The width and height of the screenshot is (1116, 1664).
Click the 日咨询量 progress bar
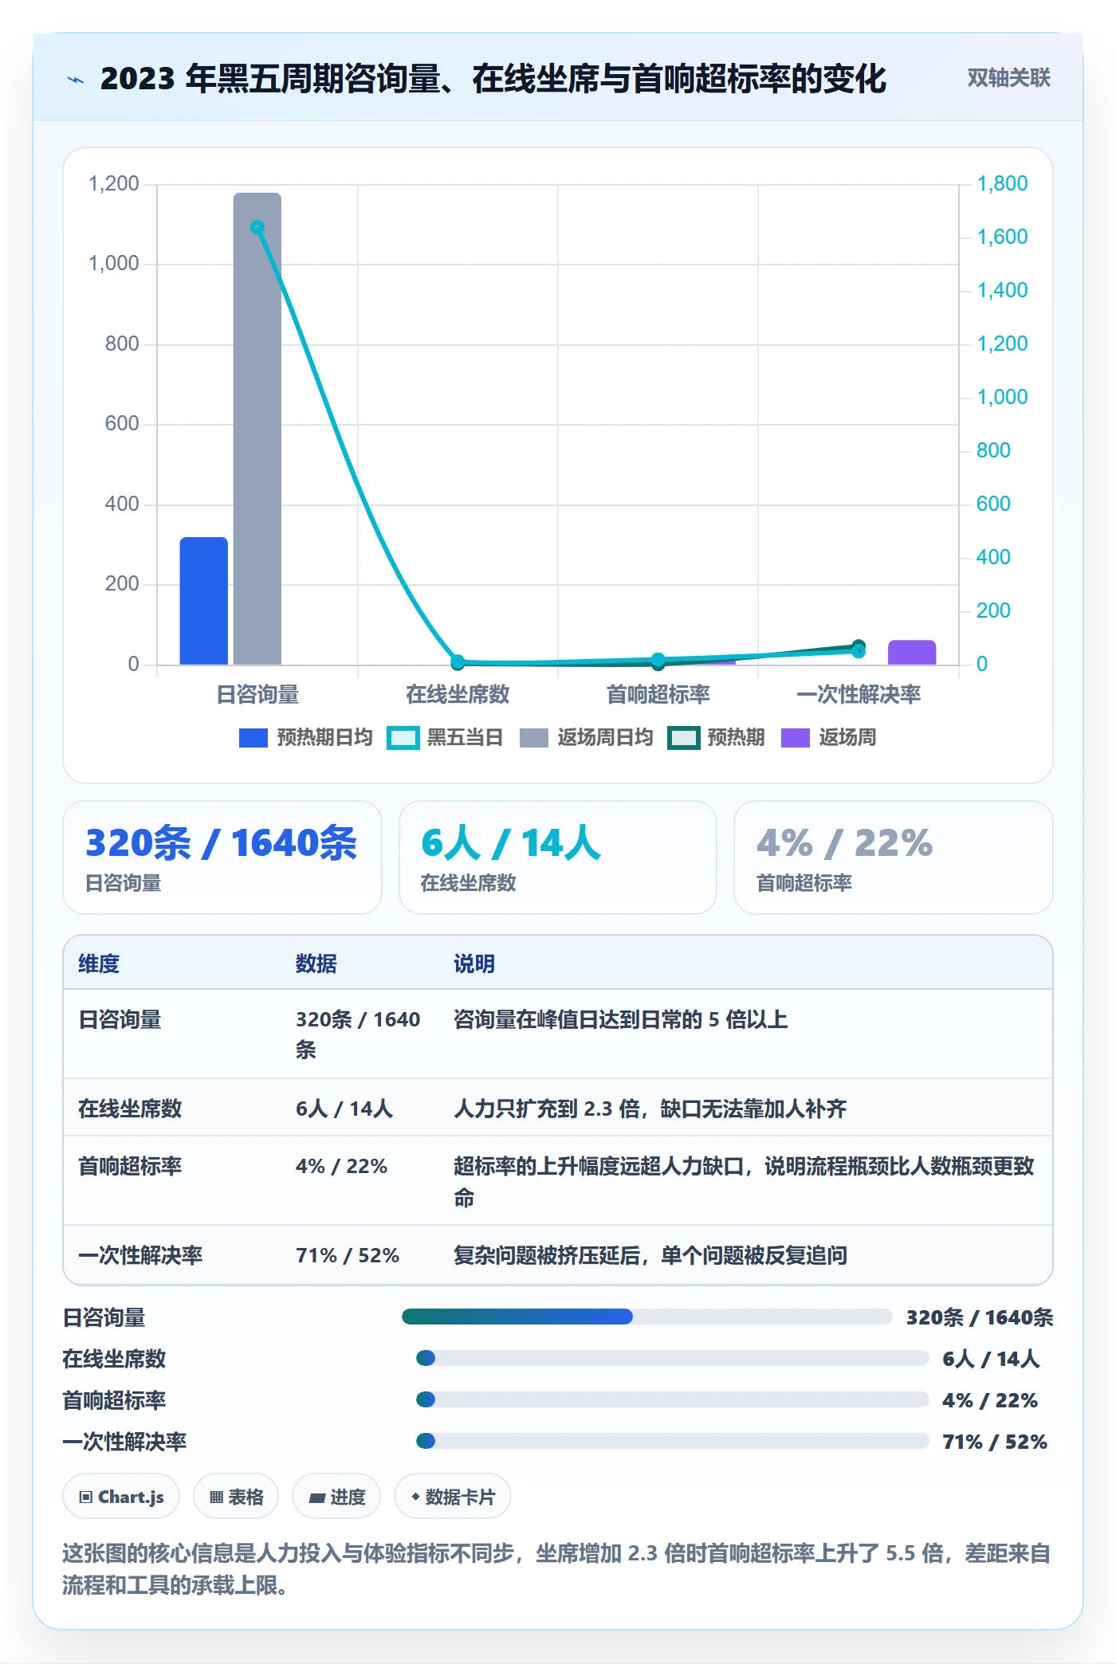point(646,1317)
